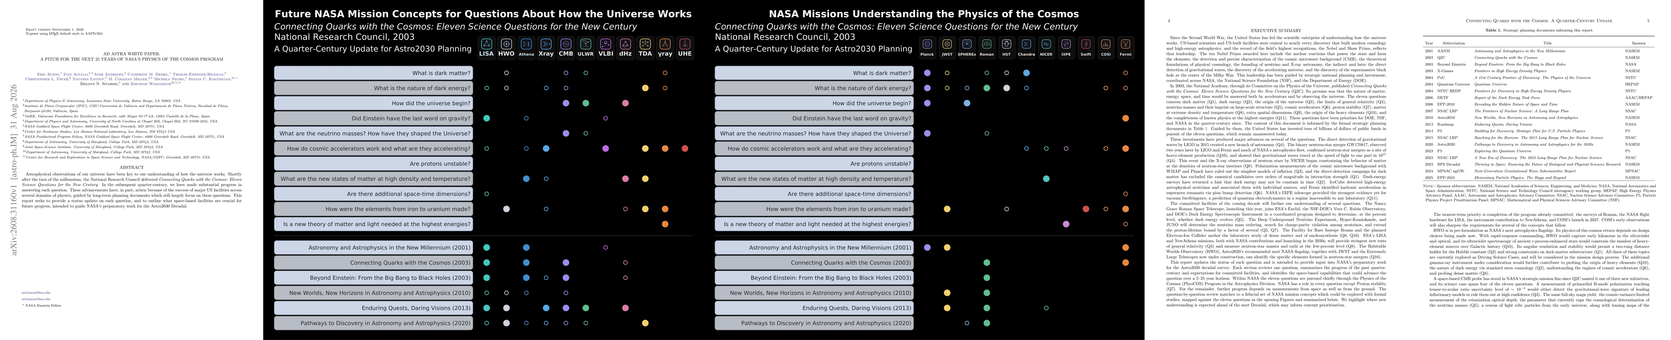The height and width of the screenshot is (340, 1671).
Task: Click 'NASA Missions Understanding the Physics of the Cosmos' title
Action: point(924,14)
